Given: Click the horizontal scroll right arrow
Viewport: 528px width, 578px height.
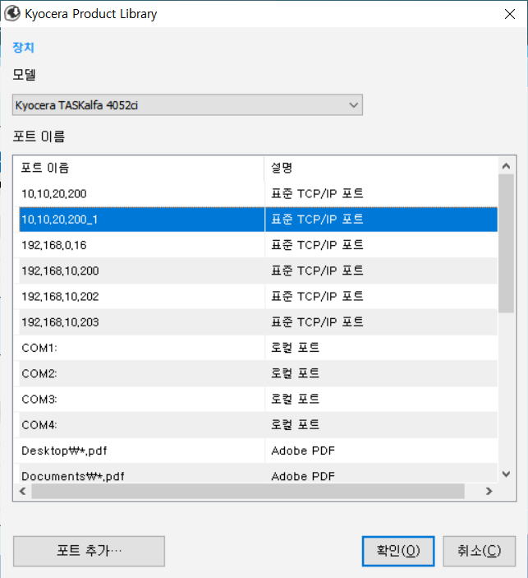Looking at the screenshot, I should click(489, 491).
